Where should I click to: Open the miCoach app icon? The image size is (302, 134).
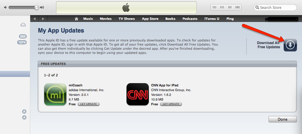[55, 94]
